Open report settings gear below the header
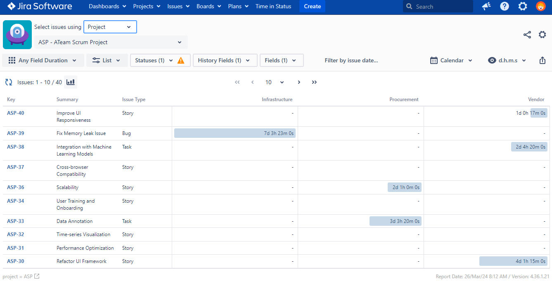Viewport: 552px width, 284px height. point(543,35)
